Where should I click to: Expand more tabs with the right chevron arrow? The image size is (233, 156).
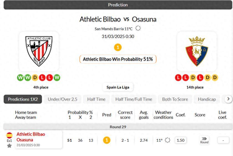coord(228,99)
